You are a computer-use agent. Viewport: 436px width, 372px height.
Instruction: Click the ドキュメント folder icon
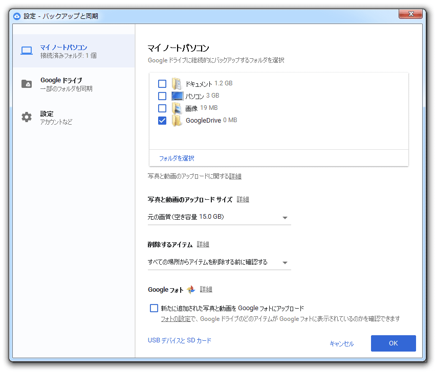[177, 83]
